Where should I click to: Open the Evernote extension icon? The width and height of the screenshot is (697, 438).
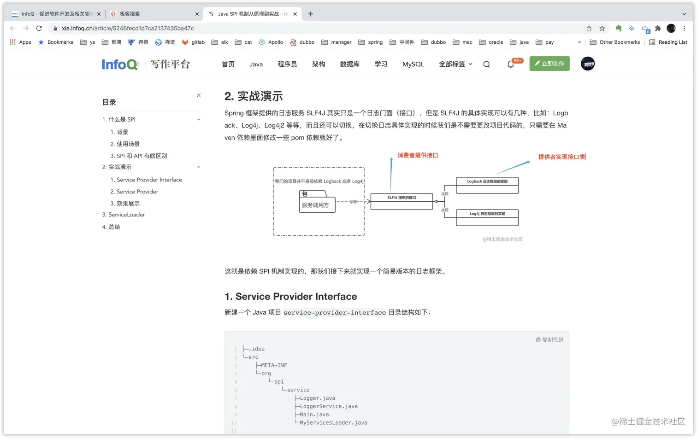(619, 28)
